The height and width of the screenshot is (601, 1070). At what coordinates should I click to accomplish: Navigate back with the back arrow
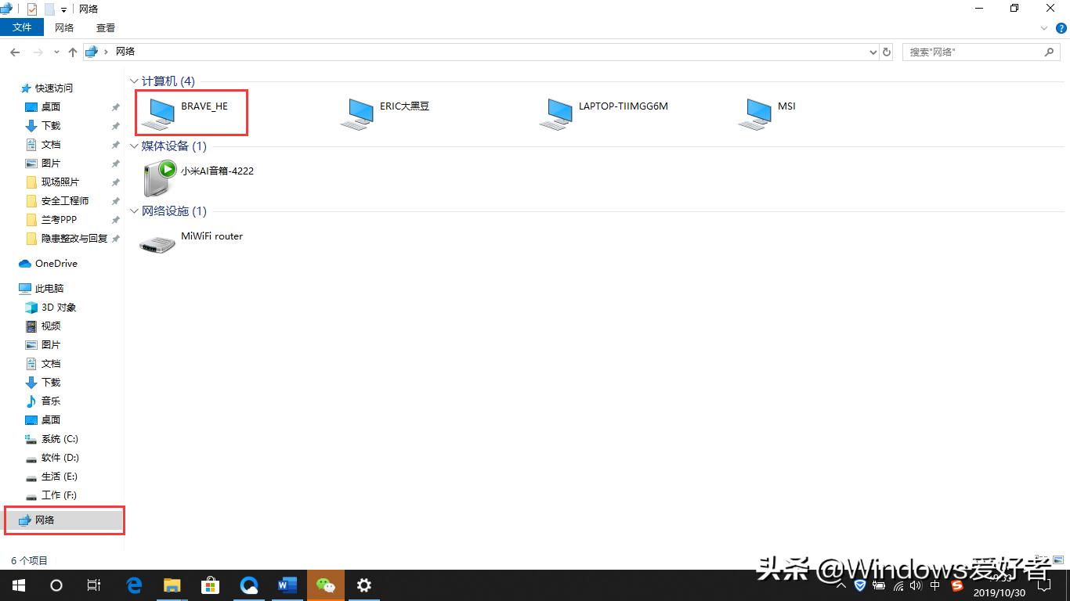click(x=15, y=52)
